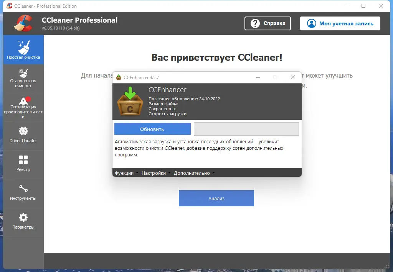Open Оптимизация производительности in the sidebar
The image size is (393, 272).
[x=23, y=108]
